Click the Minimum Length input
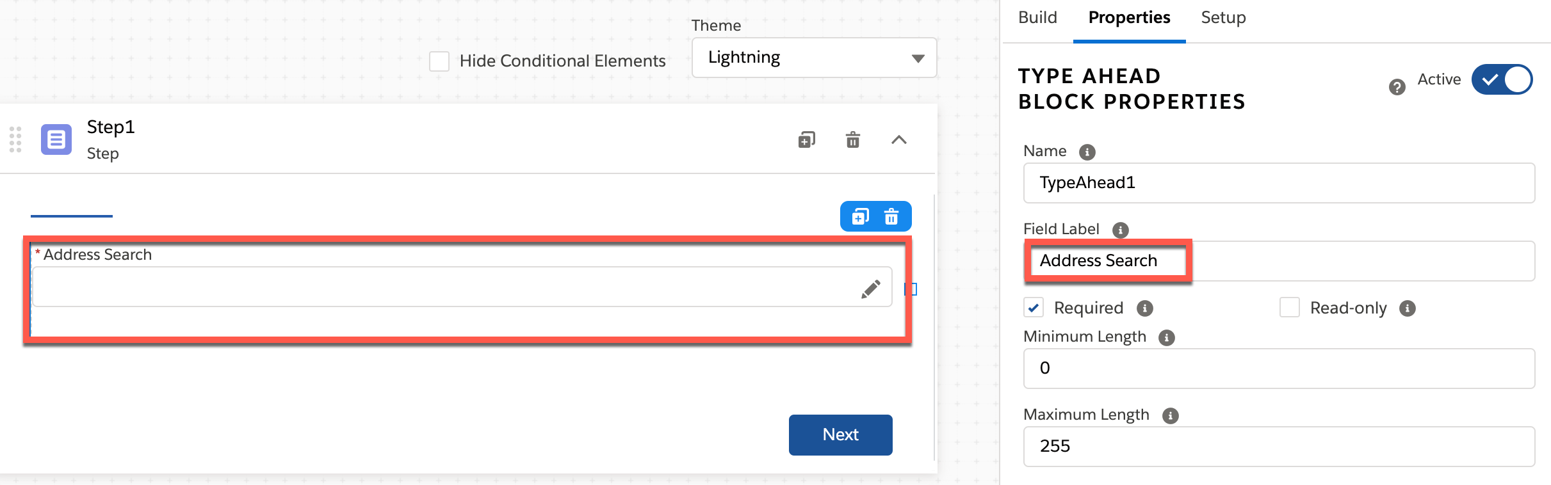 pos(1279,369)
